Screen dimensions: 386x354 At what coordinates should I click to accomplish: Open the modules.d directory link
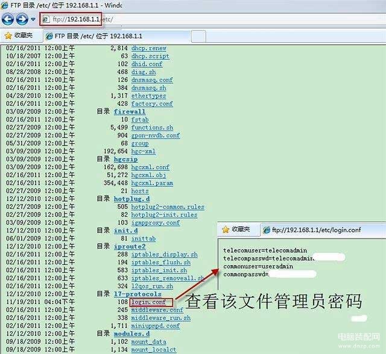point(131,334)
